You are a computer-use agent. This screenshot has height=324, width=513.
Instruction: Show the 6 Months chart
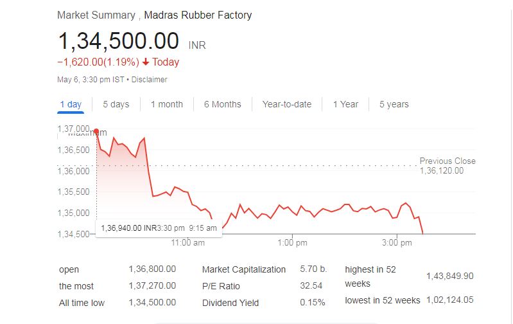pos(223,104)
